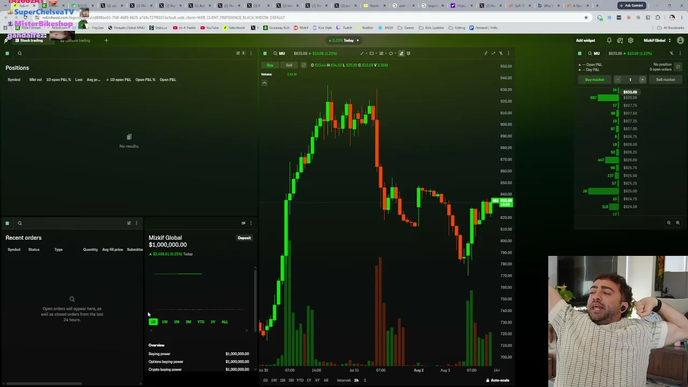Toggle the order ladder green link square
The height and width of the screenshot is (387, 688).
click(579, 53)
